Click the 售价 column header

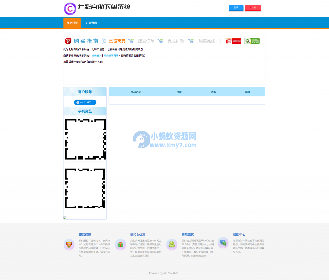pos(180,92)
